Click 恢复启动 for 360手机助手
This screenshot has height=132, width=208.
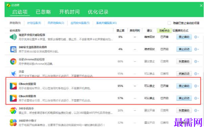coord(184,110)
